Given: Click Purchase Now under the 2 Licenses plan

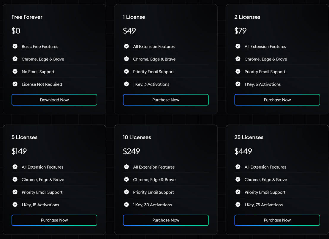Looking at the screenshot, I should pos(277,100).
